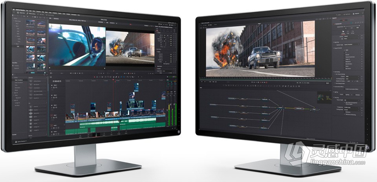The height and width of the screenshot is (182, 377).
Task: Switch to the Media page tab
Action: tap(80, 136)
